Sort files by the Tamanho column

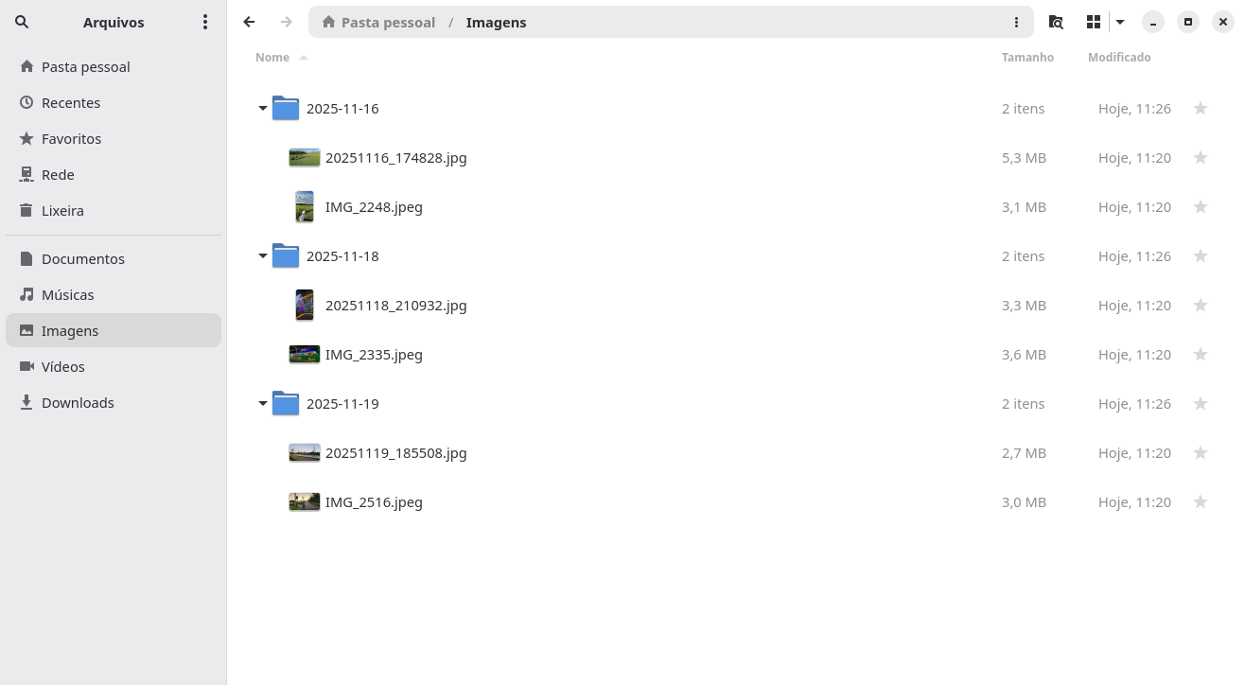tap(1027, 57)
